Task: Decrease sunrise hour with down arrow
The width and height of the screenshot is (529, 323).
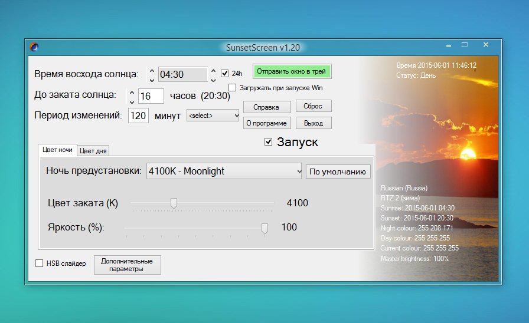Action: [152, 80]
